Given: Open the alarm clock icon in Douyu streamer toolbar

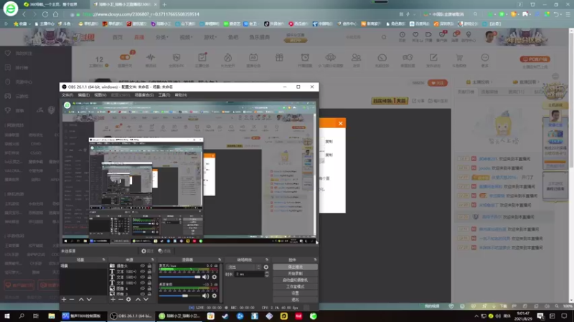Looking at the screenshot, I should [305, 57].
